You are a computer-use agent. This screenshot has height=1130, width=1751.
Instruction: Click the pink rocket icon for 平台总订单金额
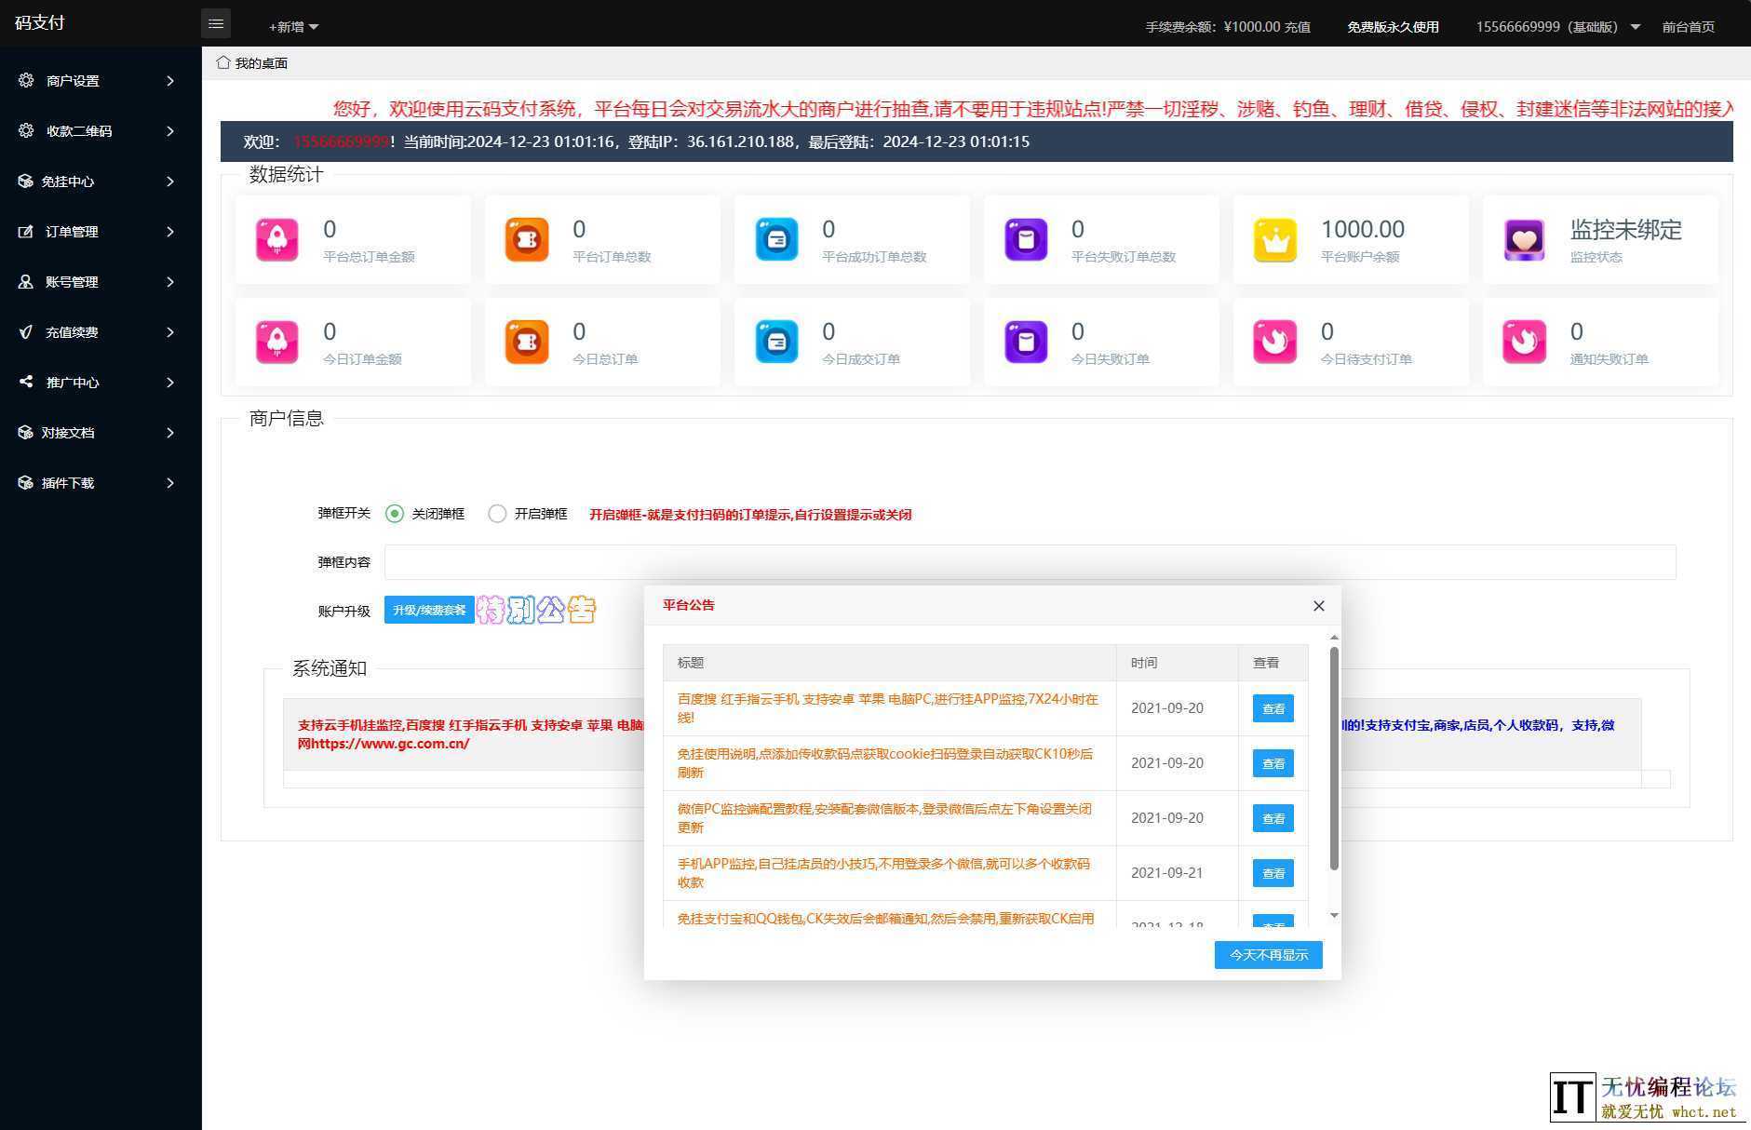click(277, 240)
